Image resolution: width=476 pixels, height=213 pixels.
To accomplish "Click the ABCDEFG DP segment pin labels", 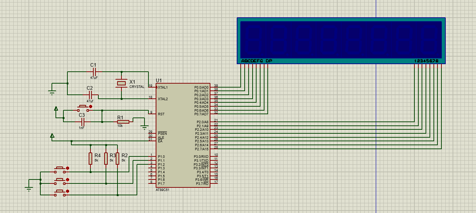I will click(x=257, y=61).
